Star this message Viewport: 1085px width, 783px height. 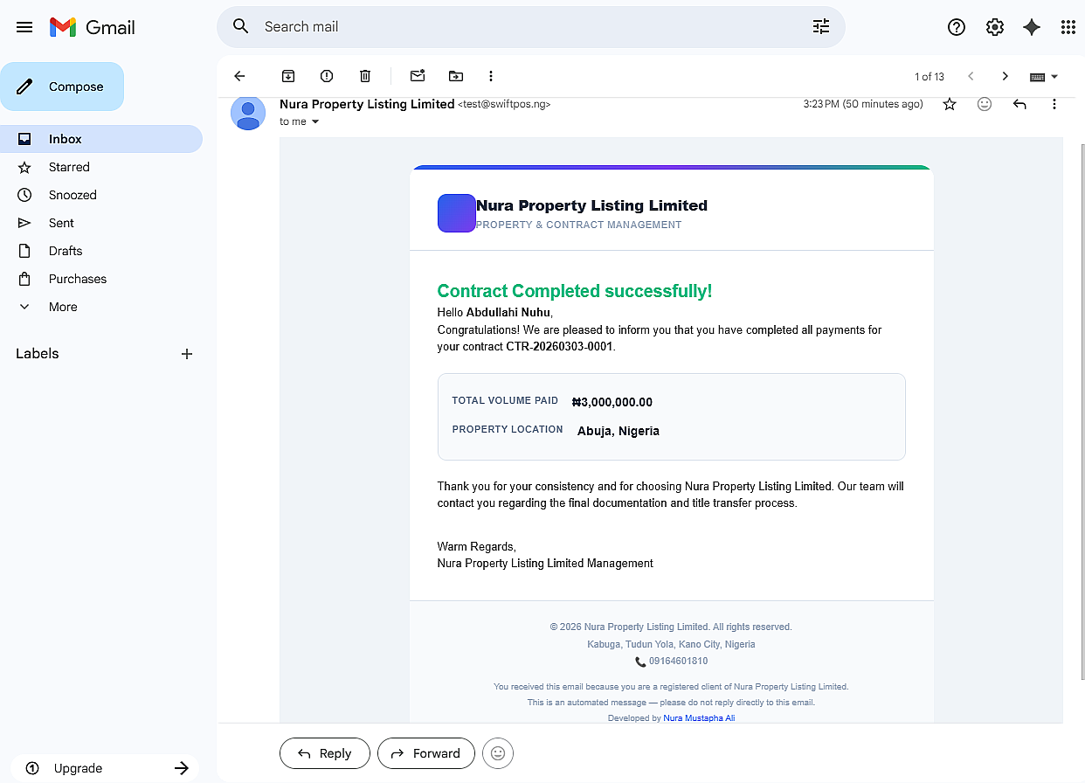point(950,104)
